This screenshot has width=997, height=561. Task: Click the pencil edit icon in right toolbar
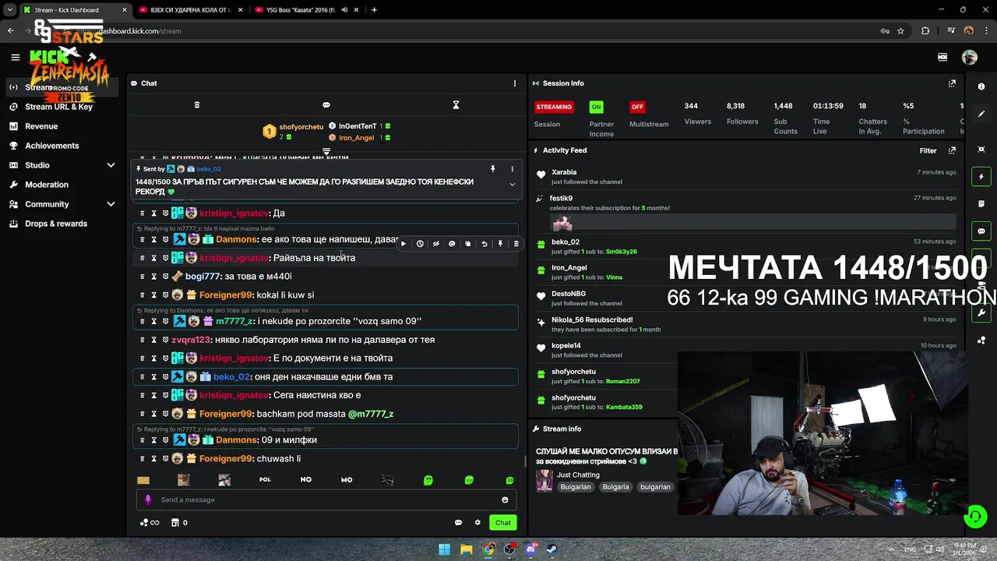[x=981, y=114]
